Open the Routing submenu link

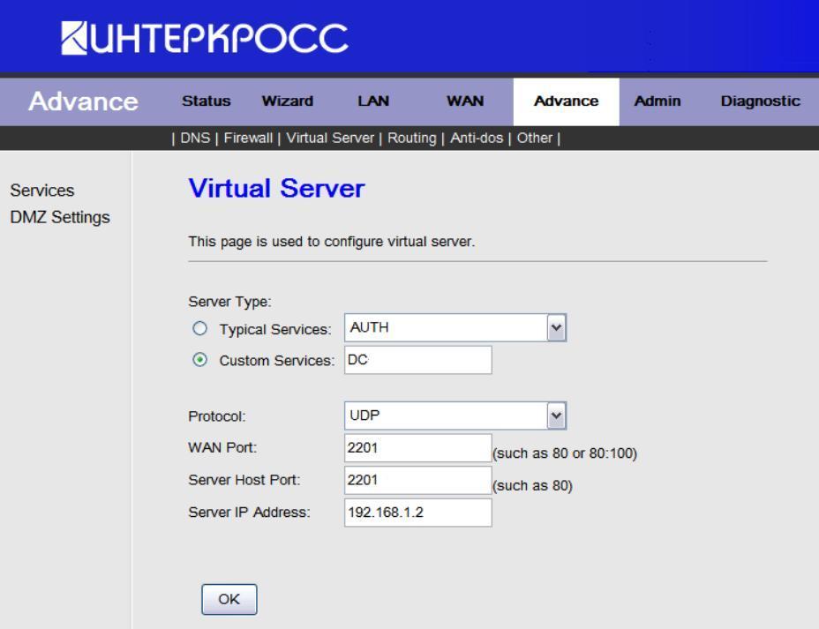pos(411,138)
